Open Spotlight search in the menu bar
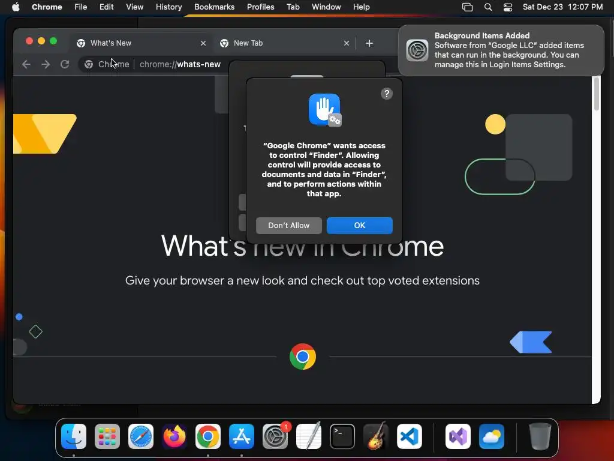This screenshot has height=461, width=614. (488, 7)
